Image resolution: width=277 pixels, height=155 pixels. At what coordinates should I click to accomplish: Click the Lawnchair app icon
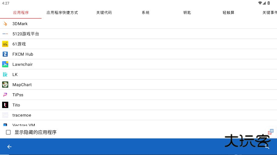pos(5,64)
